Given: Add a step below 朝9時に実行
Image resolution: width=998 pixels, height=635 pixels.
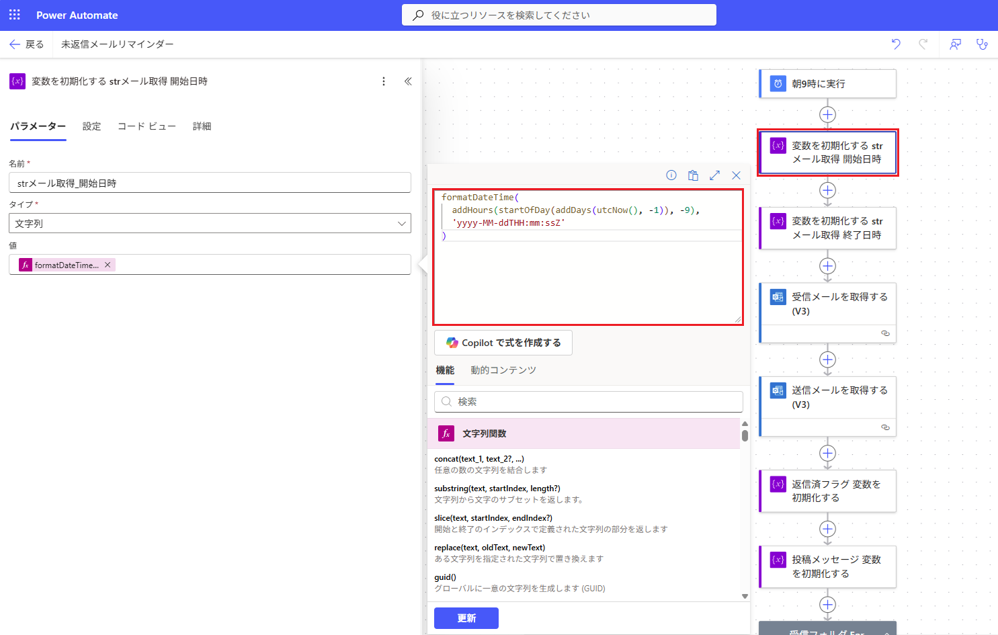Looking at the screenshot, I should pos(827,114).
